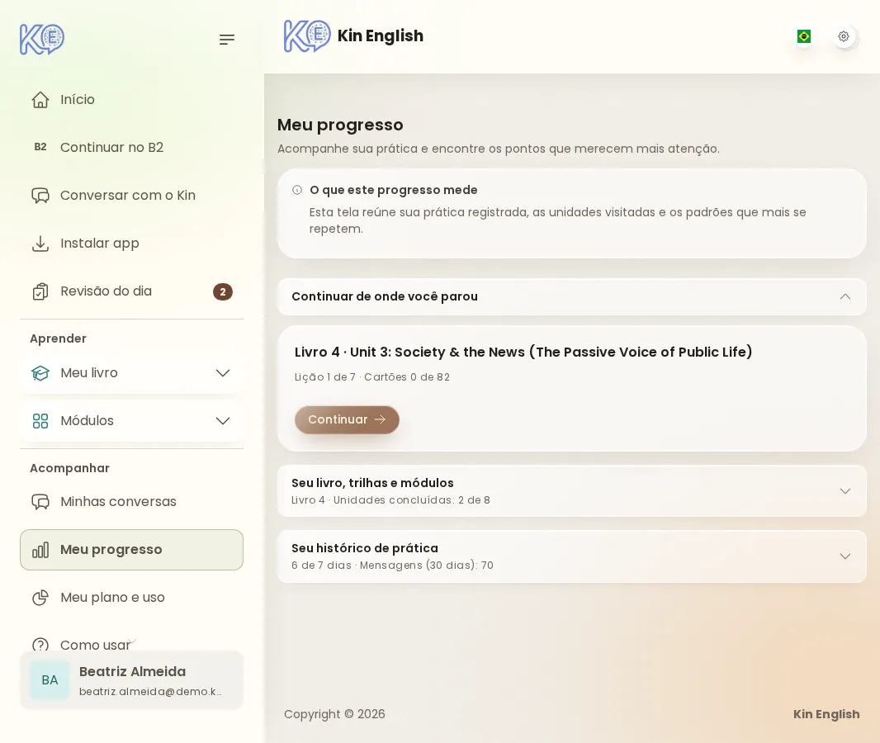The height and width of the screenshot is (743, 880).
Task: Click the grid icon for Módulos
Action: pos(40,421)
